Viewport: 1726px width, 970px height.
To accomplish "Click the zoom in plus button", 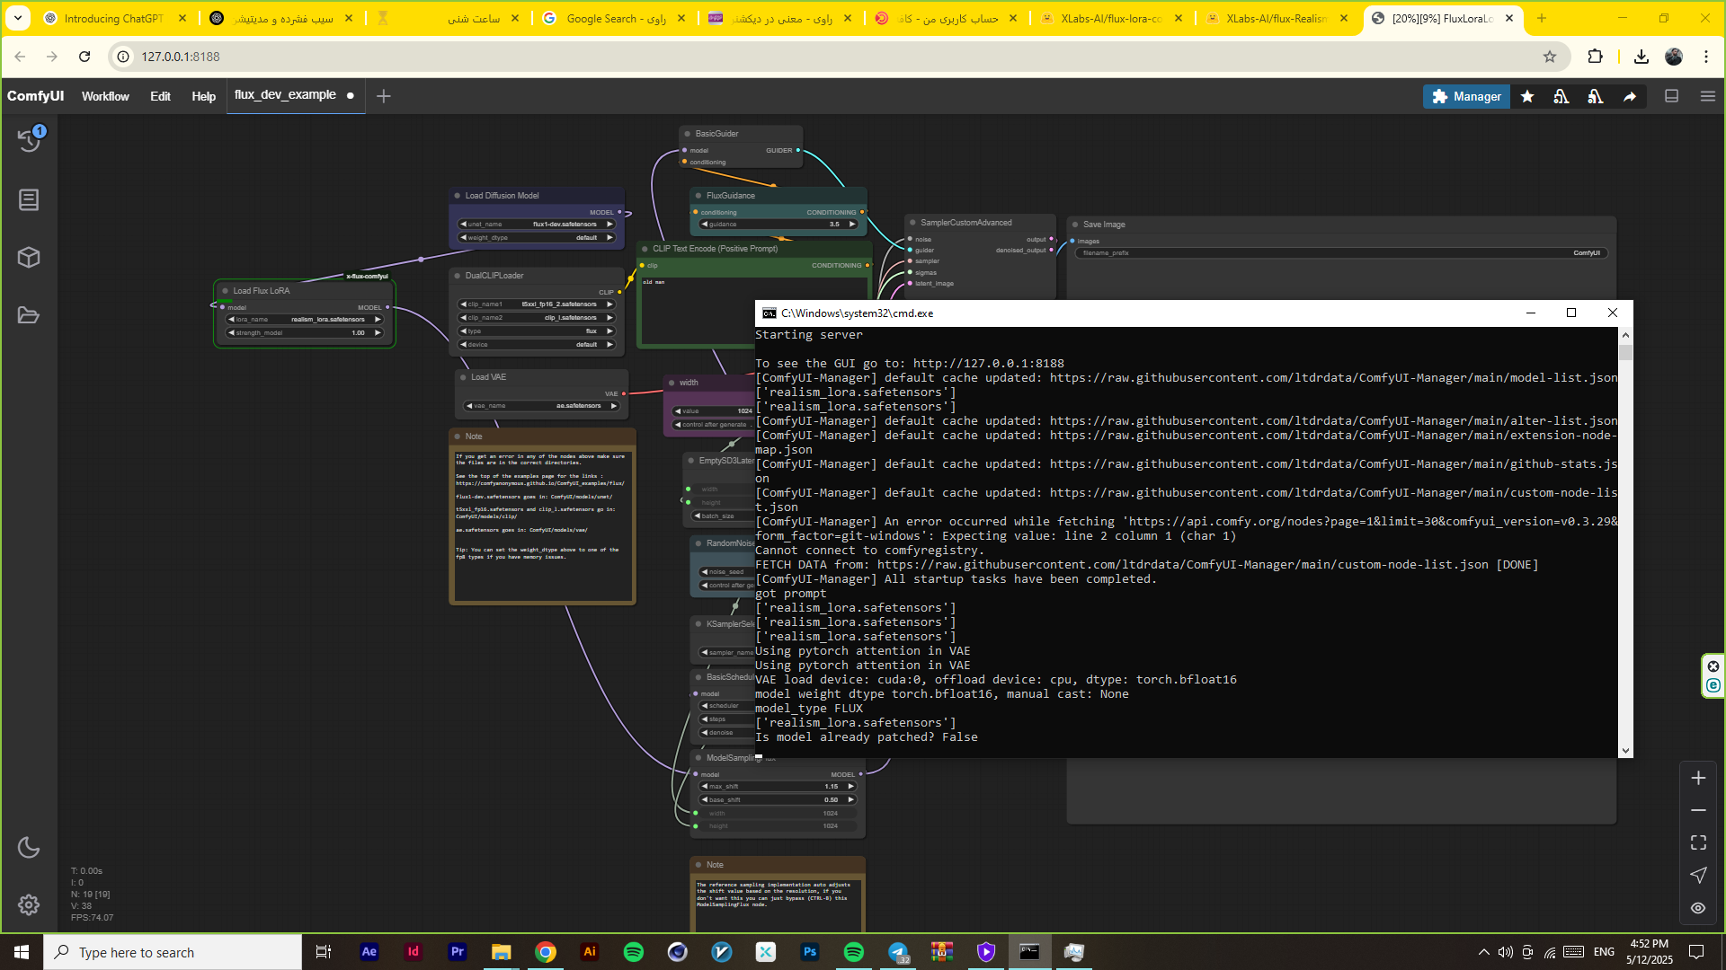I will [x=1698, y=778].
